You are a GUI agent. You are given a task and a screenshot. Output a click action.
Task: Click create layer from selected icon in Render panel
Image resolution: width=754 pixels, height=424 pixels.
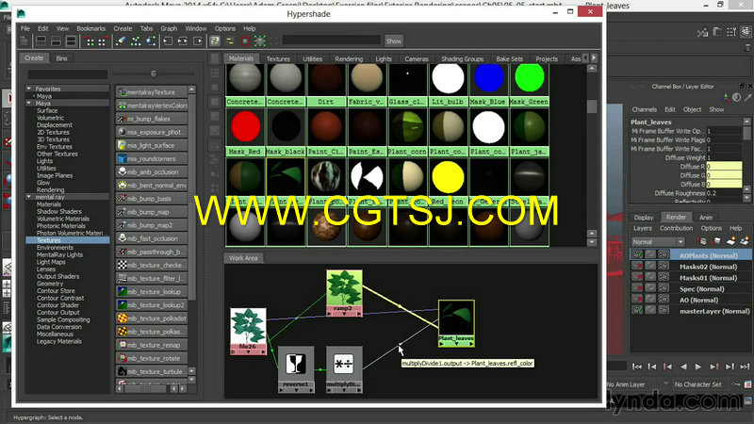pos(746,241)
